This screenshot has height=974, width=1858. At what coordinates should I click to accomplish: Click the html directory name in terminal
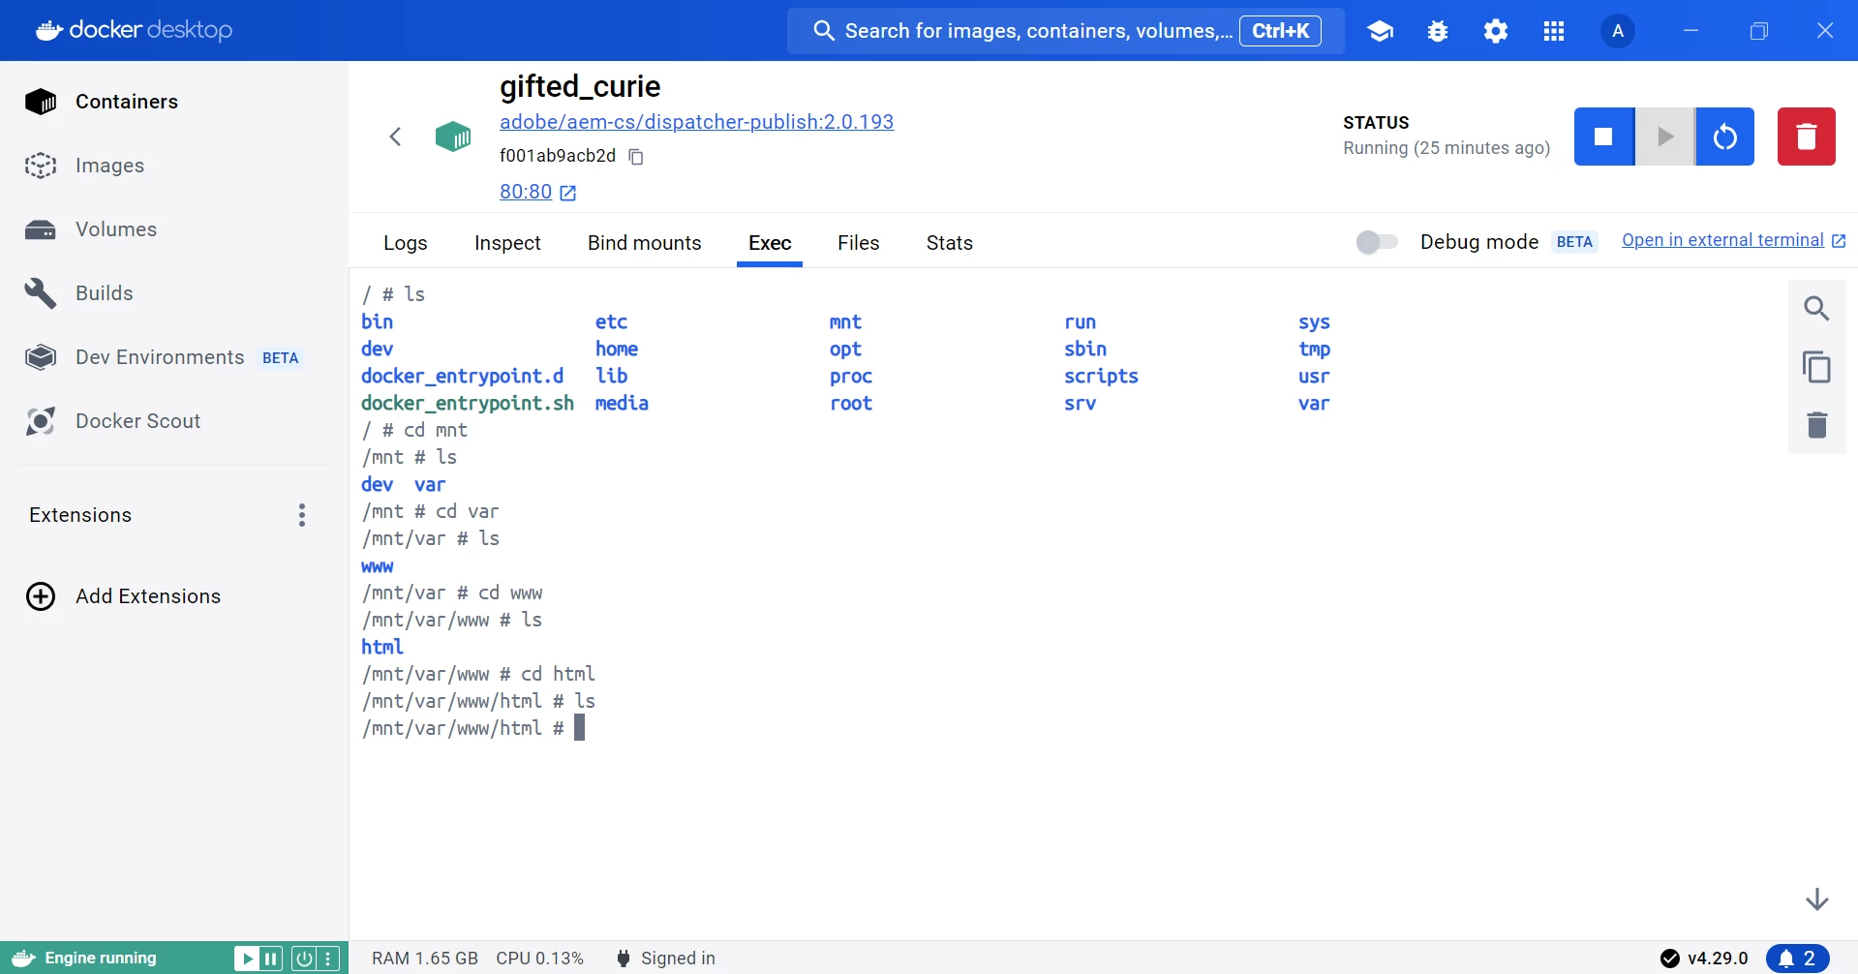(x=382, y=647)
